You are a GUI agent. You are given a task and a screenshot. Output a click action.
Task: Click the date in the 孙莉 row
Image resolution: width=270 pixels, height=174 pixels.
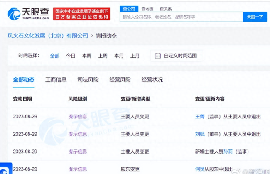25,152
